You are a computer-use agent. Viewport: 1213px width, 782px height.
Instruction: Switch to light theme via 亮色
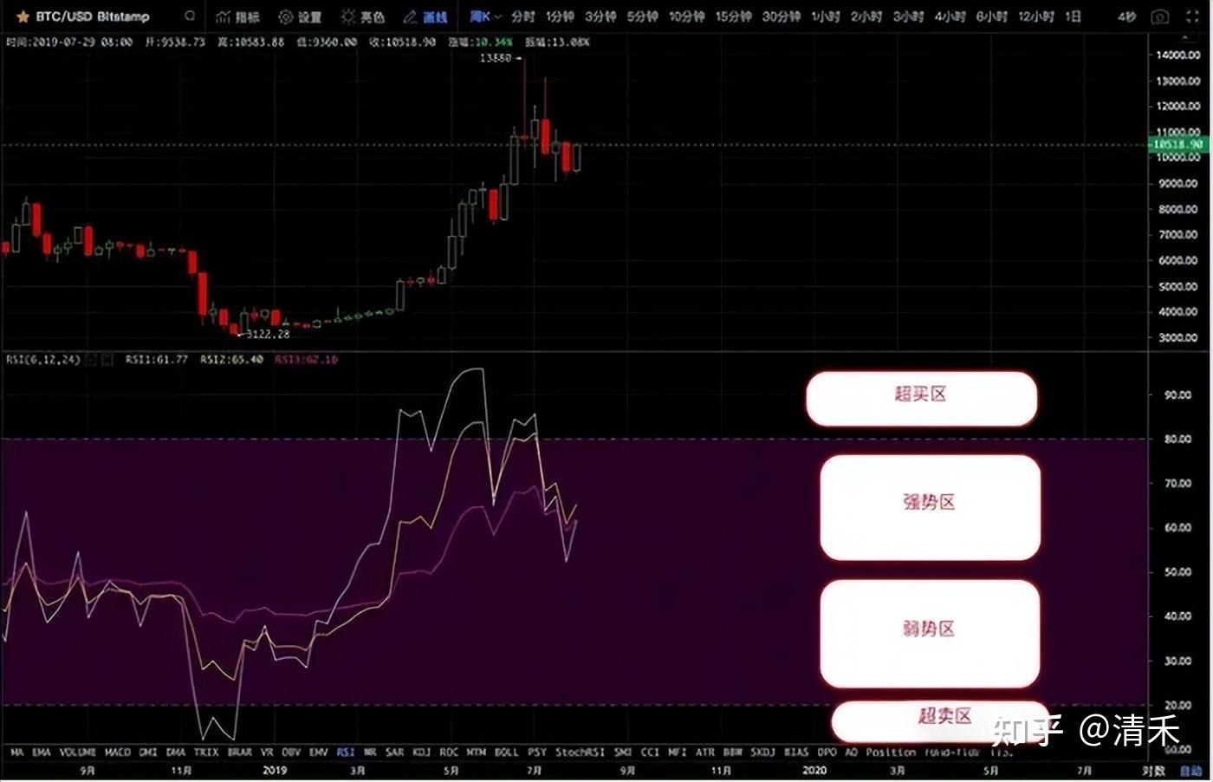362,16
